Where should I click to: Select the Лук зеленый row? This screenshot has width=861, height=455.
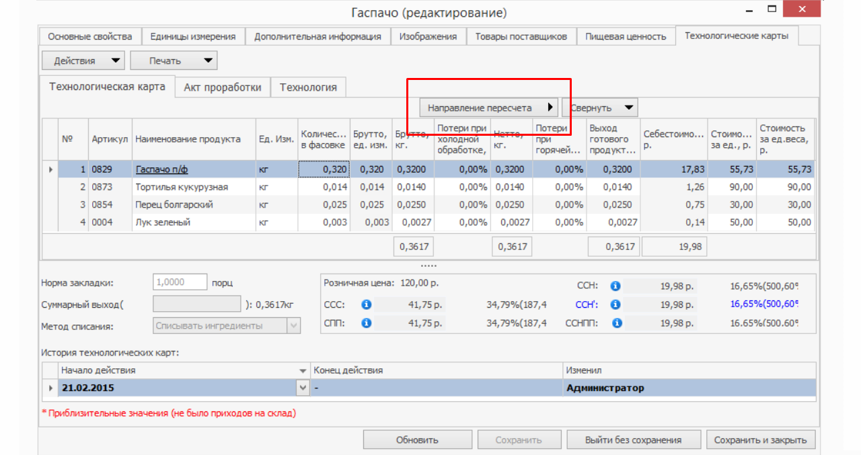(x=429, y=222)
